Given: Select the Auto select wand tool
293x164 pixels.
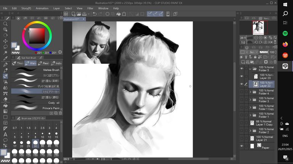Looking at the screenshot, I should [x=5, y=53].
